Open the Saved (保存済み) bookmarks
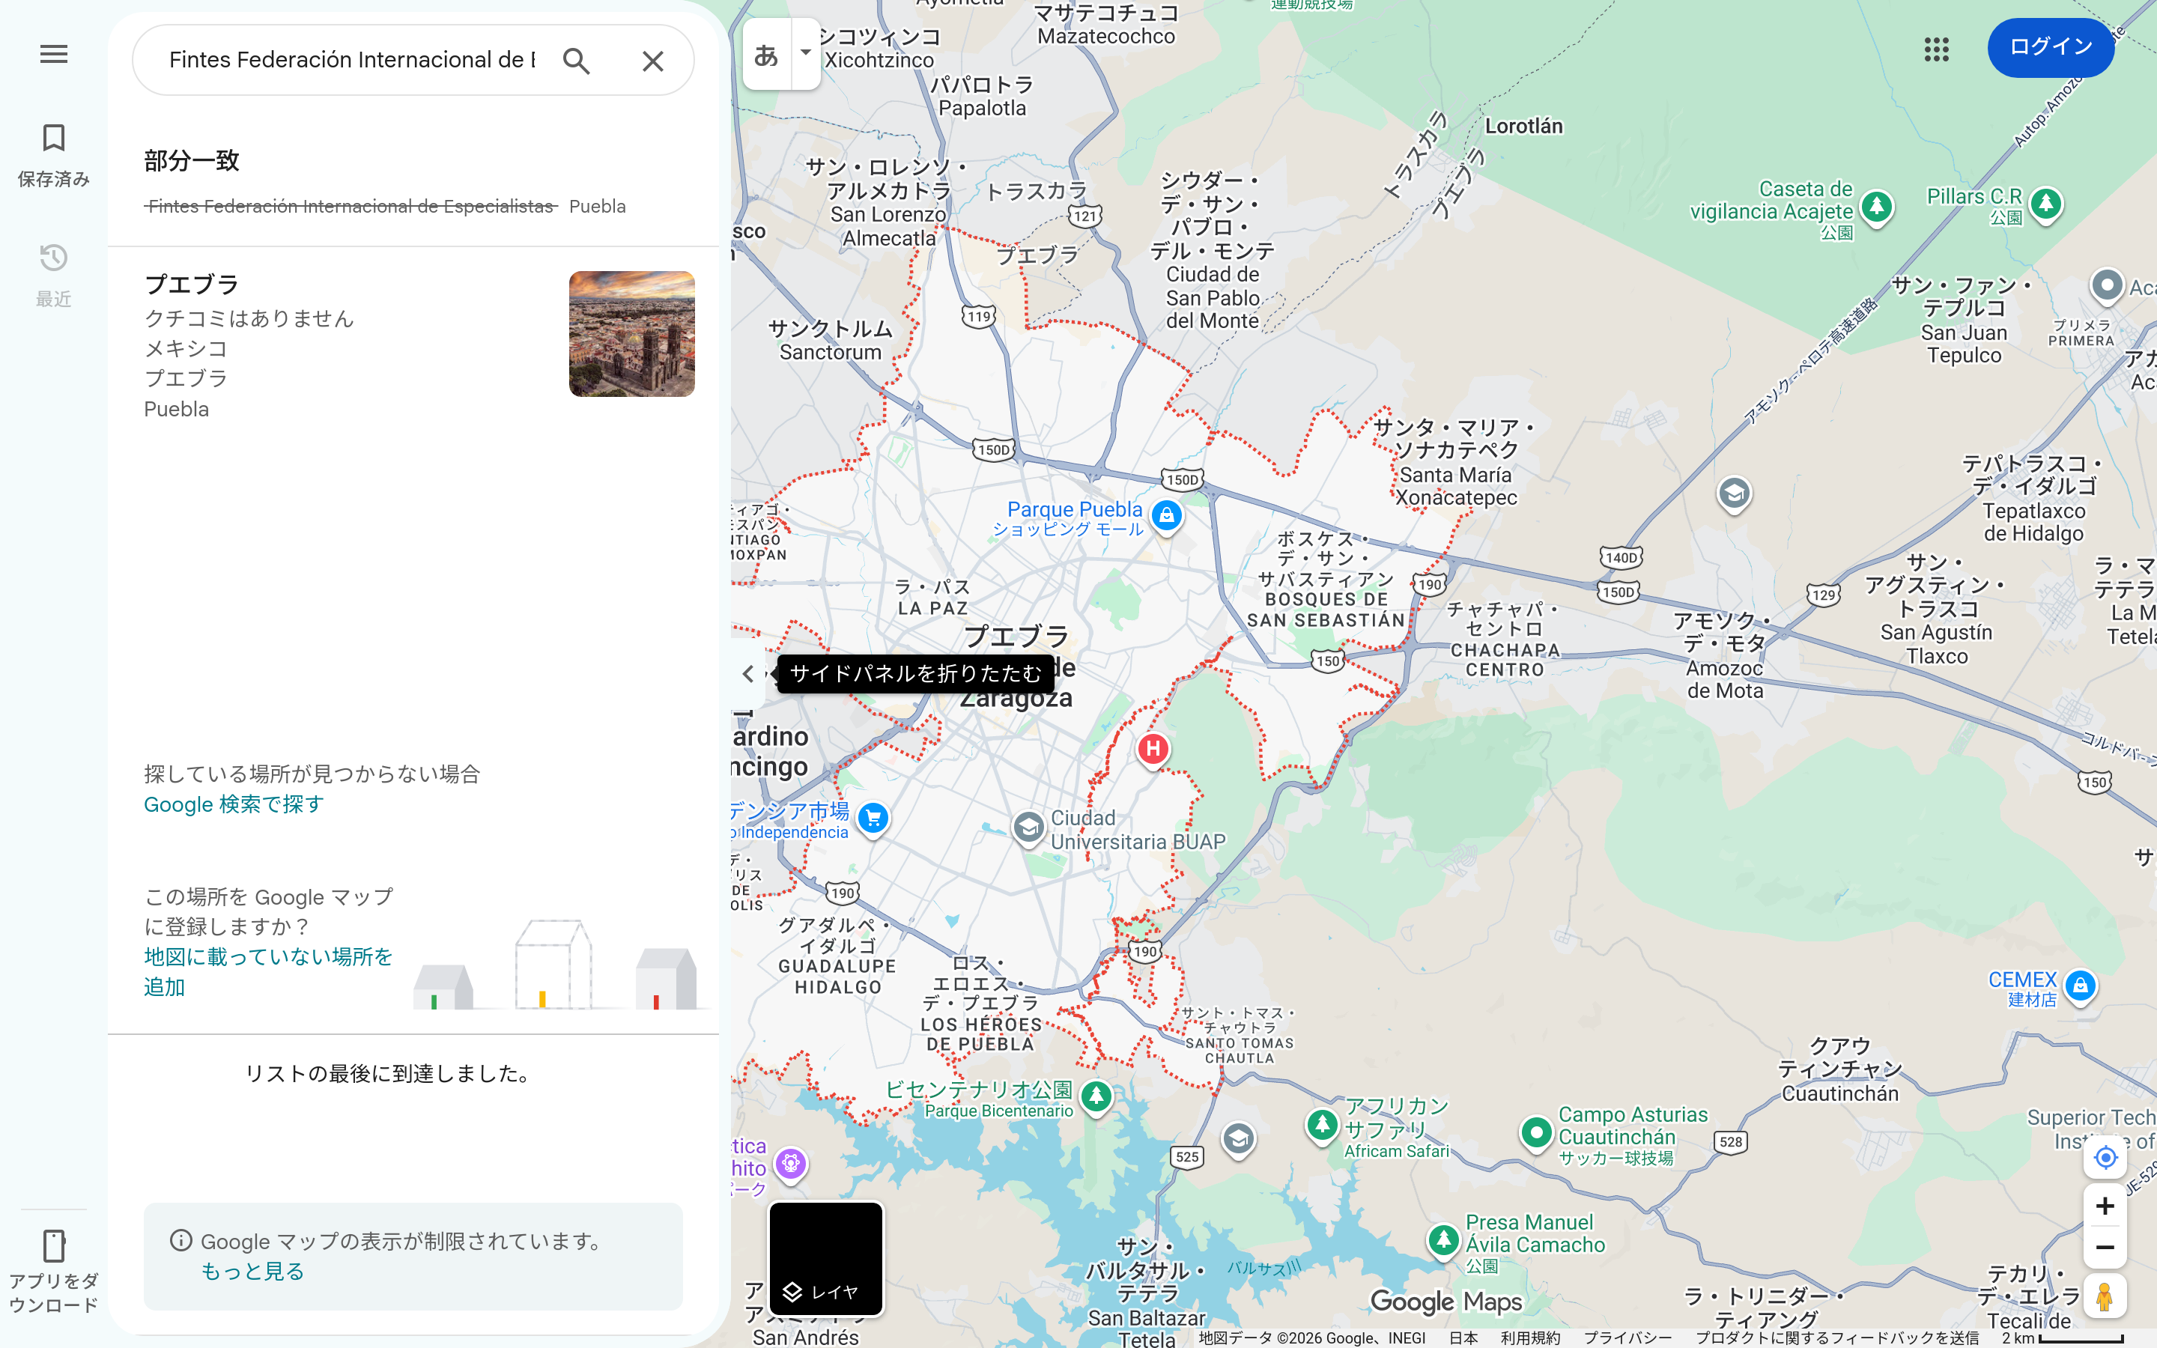The image size is (2157, 1348). point(53,155)
